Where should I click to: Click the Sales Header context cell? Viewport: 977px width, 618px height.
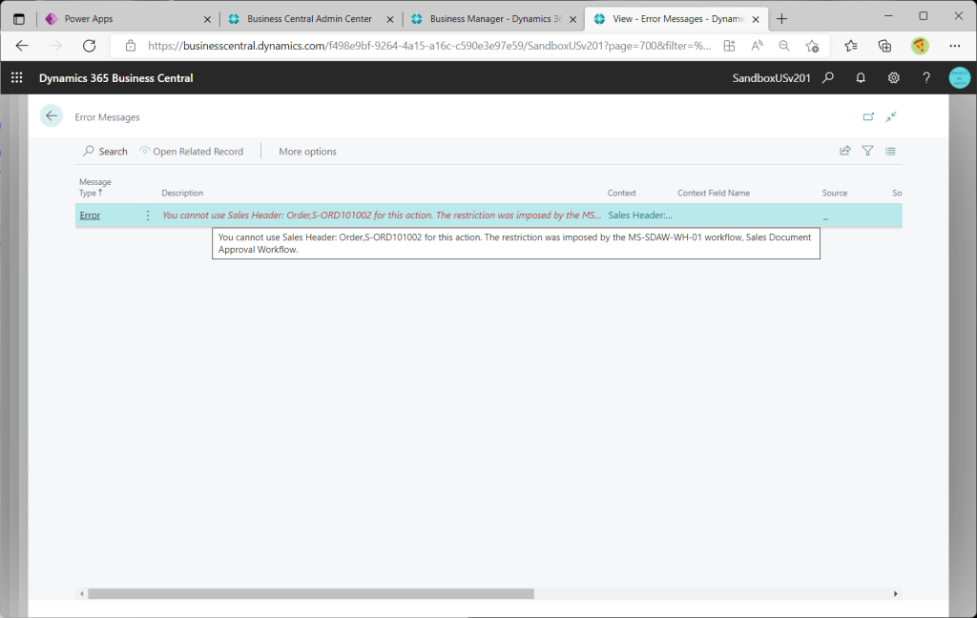click(640, 215)
